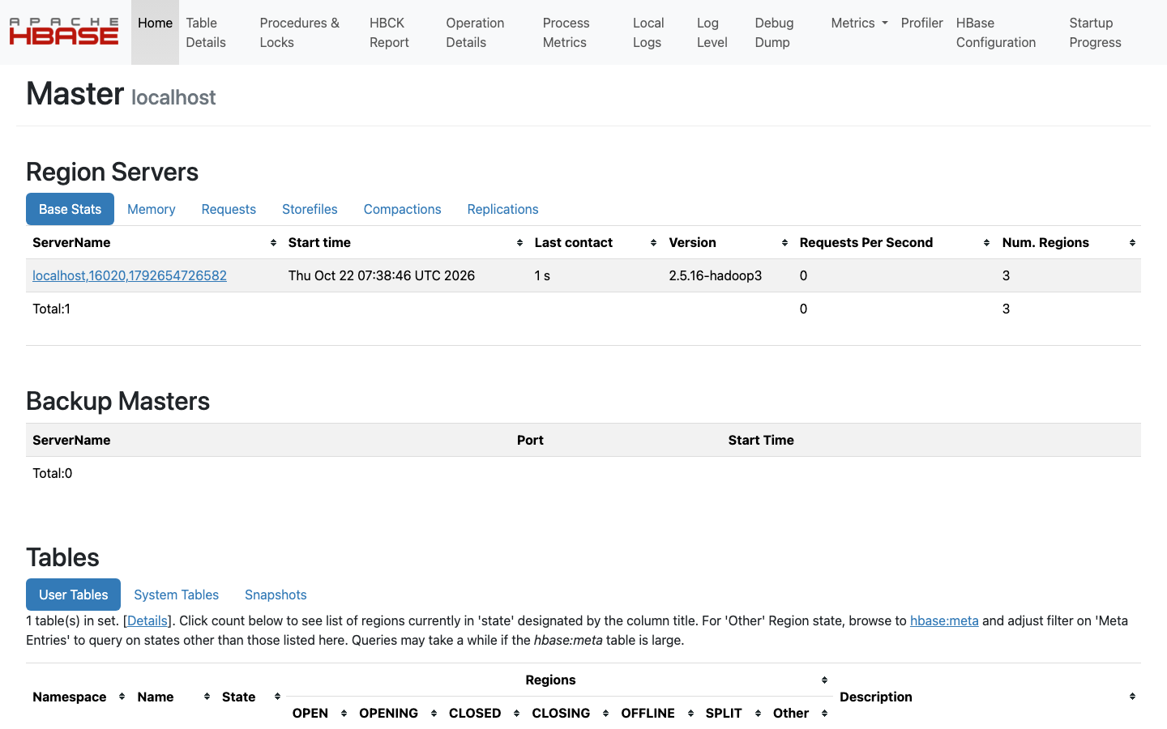Viewport: 1167px width, 729px height.
Task: Sort by OPENING regions arrows
Action: coord(434,714)
